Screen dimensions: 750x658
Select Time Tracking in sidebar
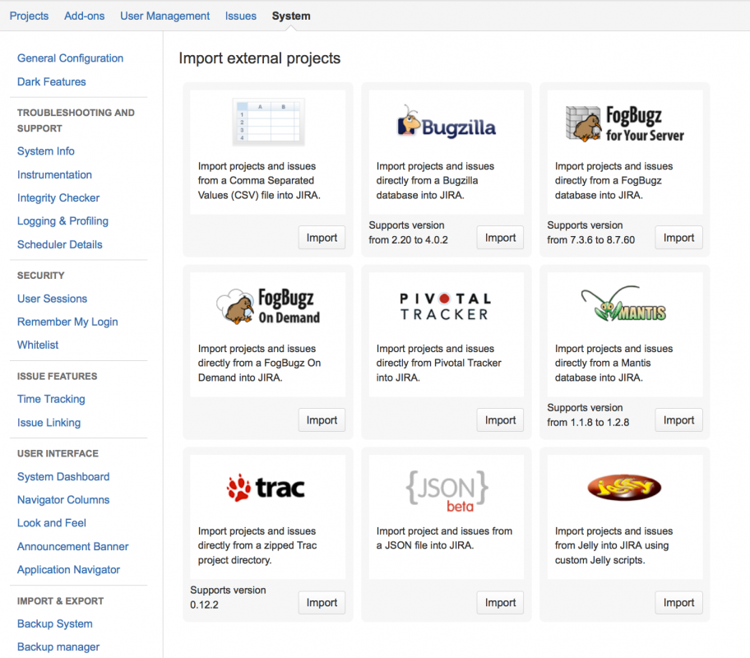point(51,399)
